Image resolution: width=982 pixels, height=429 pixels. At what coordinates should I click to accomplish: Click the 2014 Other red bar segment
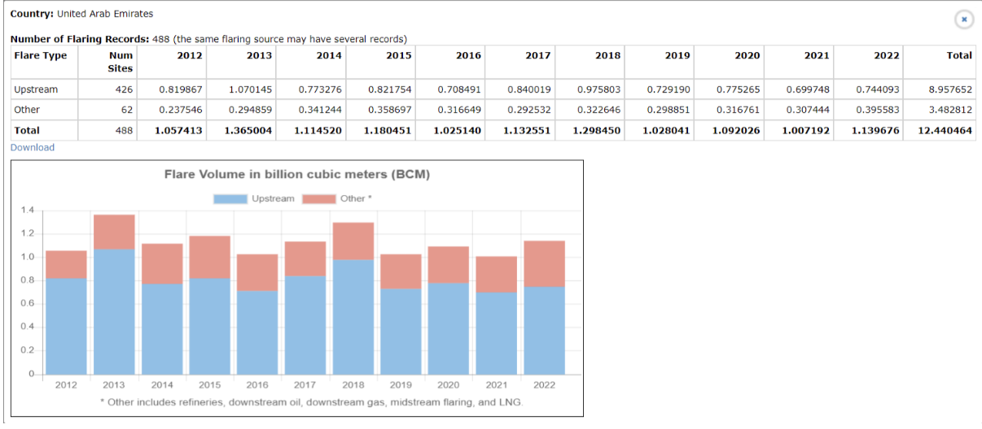tap(162, 264)
